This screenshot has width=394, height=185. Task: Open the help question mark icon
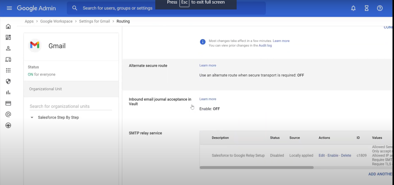[x=380, y=8]
